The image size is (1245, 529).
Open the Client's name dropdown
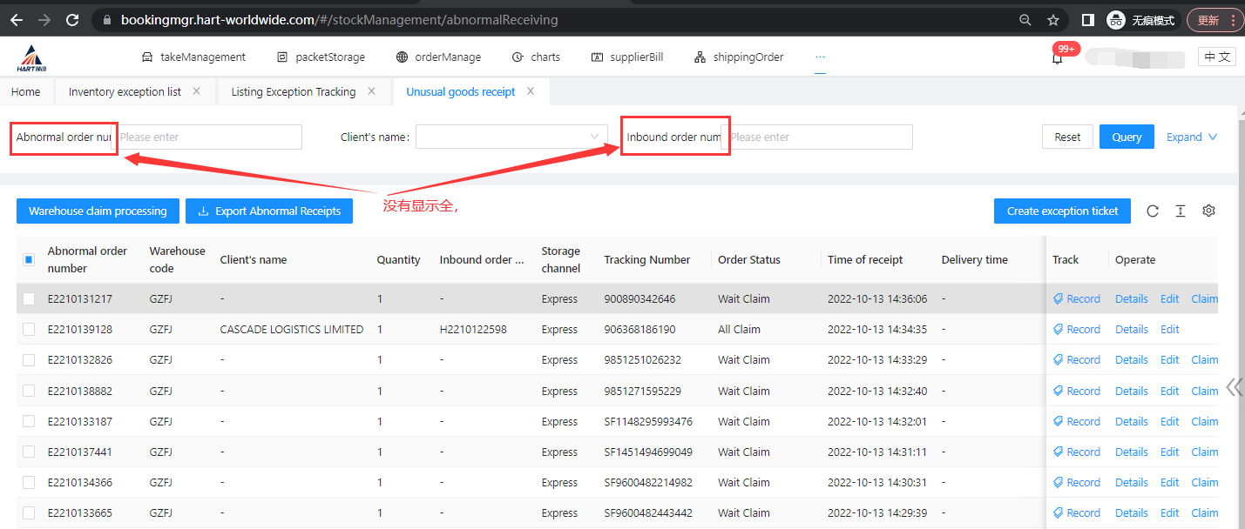(511, 137)
